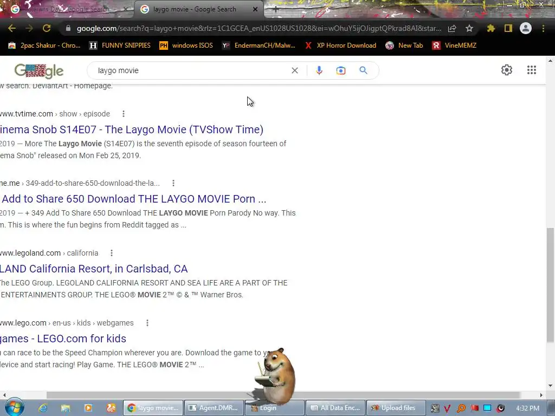The image size is (555, 416).
Task: Open the browser side panel
Action: [x=508, y=28]
